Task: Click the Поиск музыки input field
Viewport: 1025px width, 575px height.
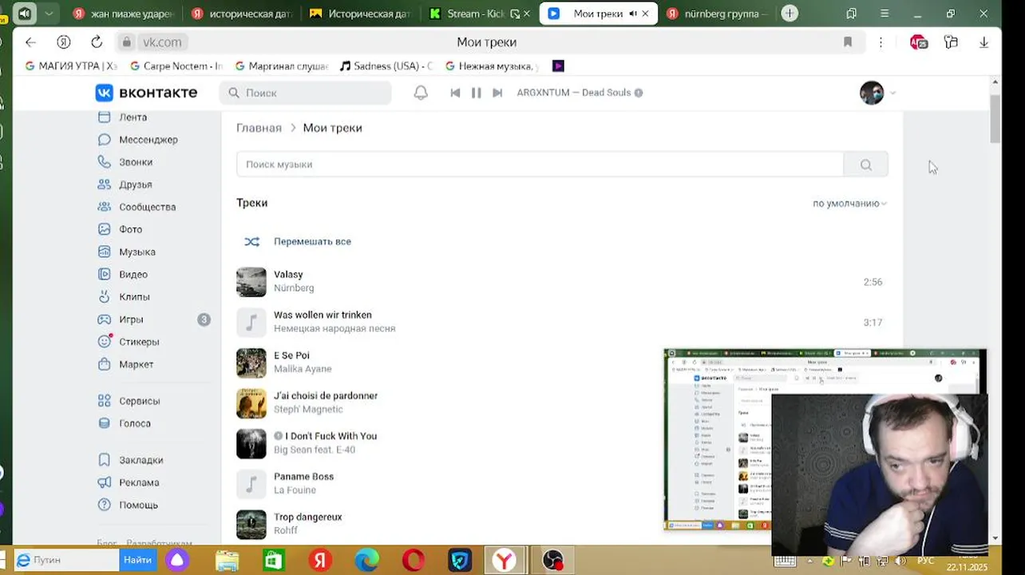Action: point(540,165)
